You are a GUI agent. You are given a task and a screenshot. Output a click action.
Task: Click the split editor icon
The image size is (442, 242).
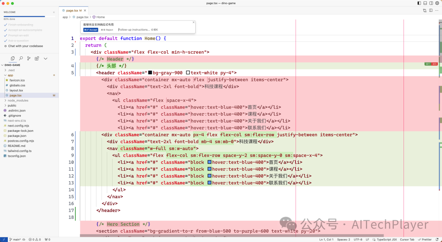point(431,10)
